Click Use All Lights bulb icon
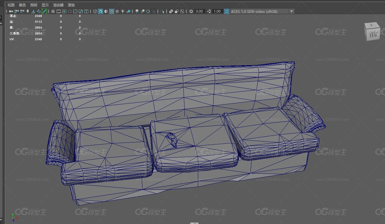The image size is (385, 224). (123, 11)
